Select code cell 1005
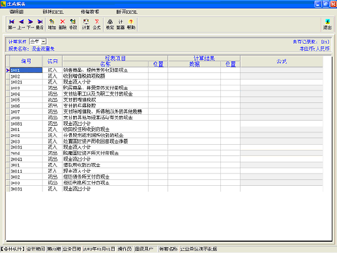Image resolution: width=337 pixels, height=253 pixels. point(26,100)
